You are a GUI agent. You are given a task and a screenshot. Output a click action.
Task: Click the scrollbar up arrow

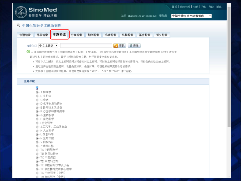coord(229,5)
